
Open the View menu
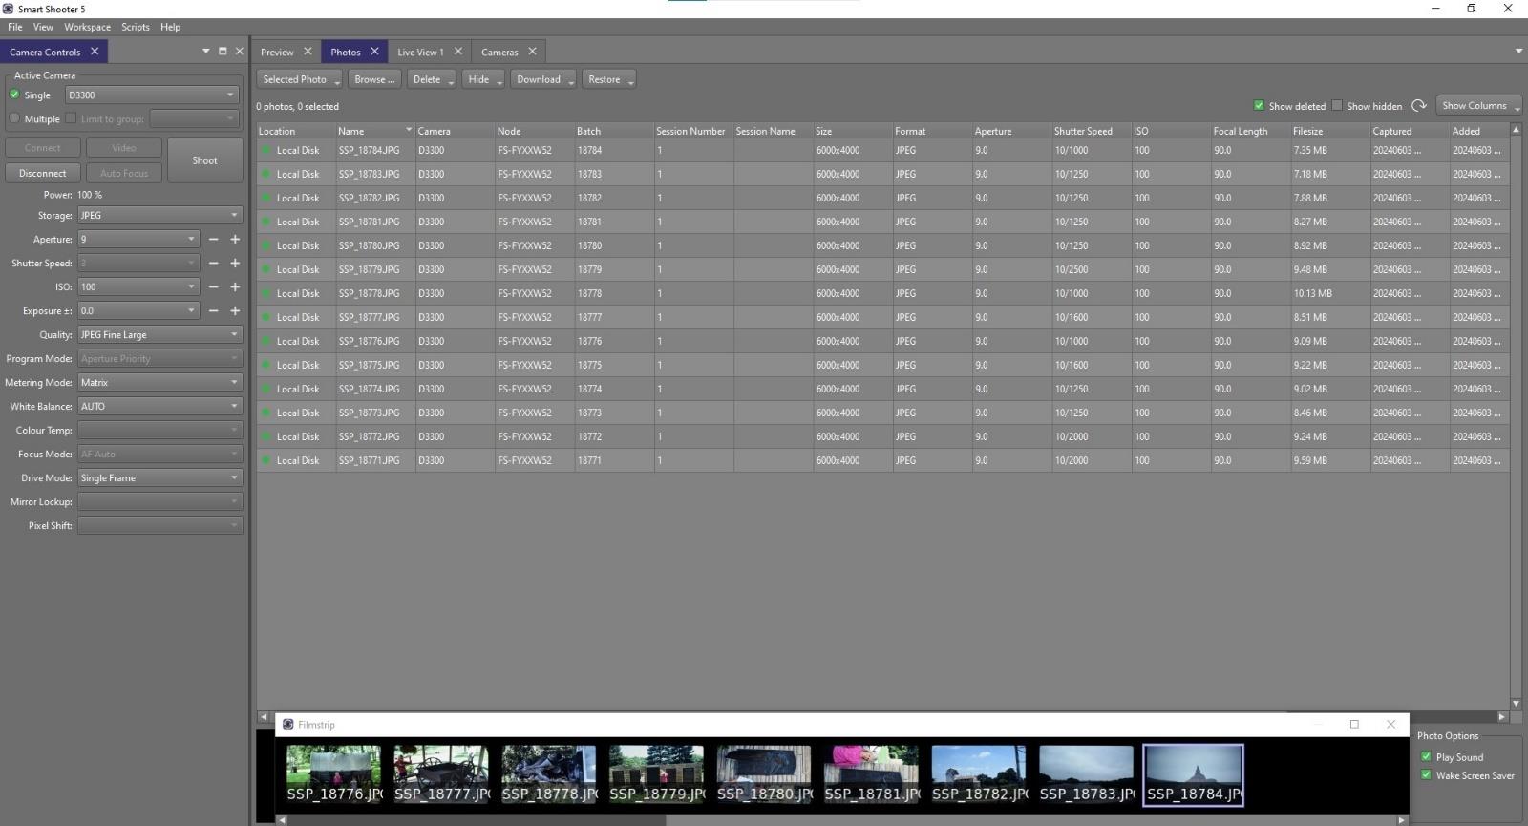coord(43,27)
